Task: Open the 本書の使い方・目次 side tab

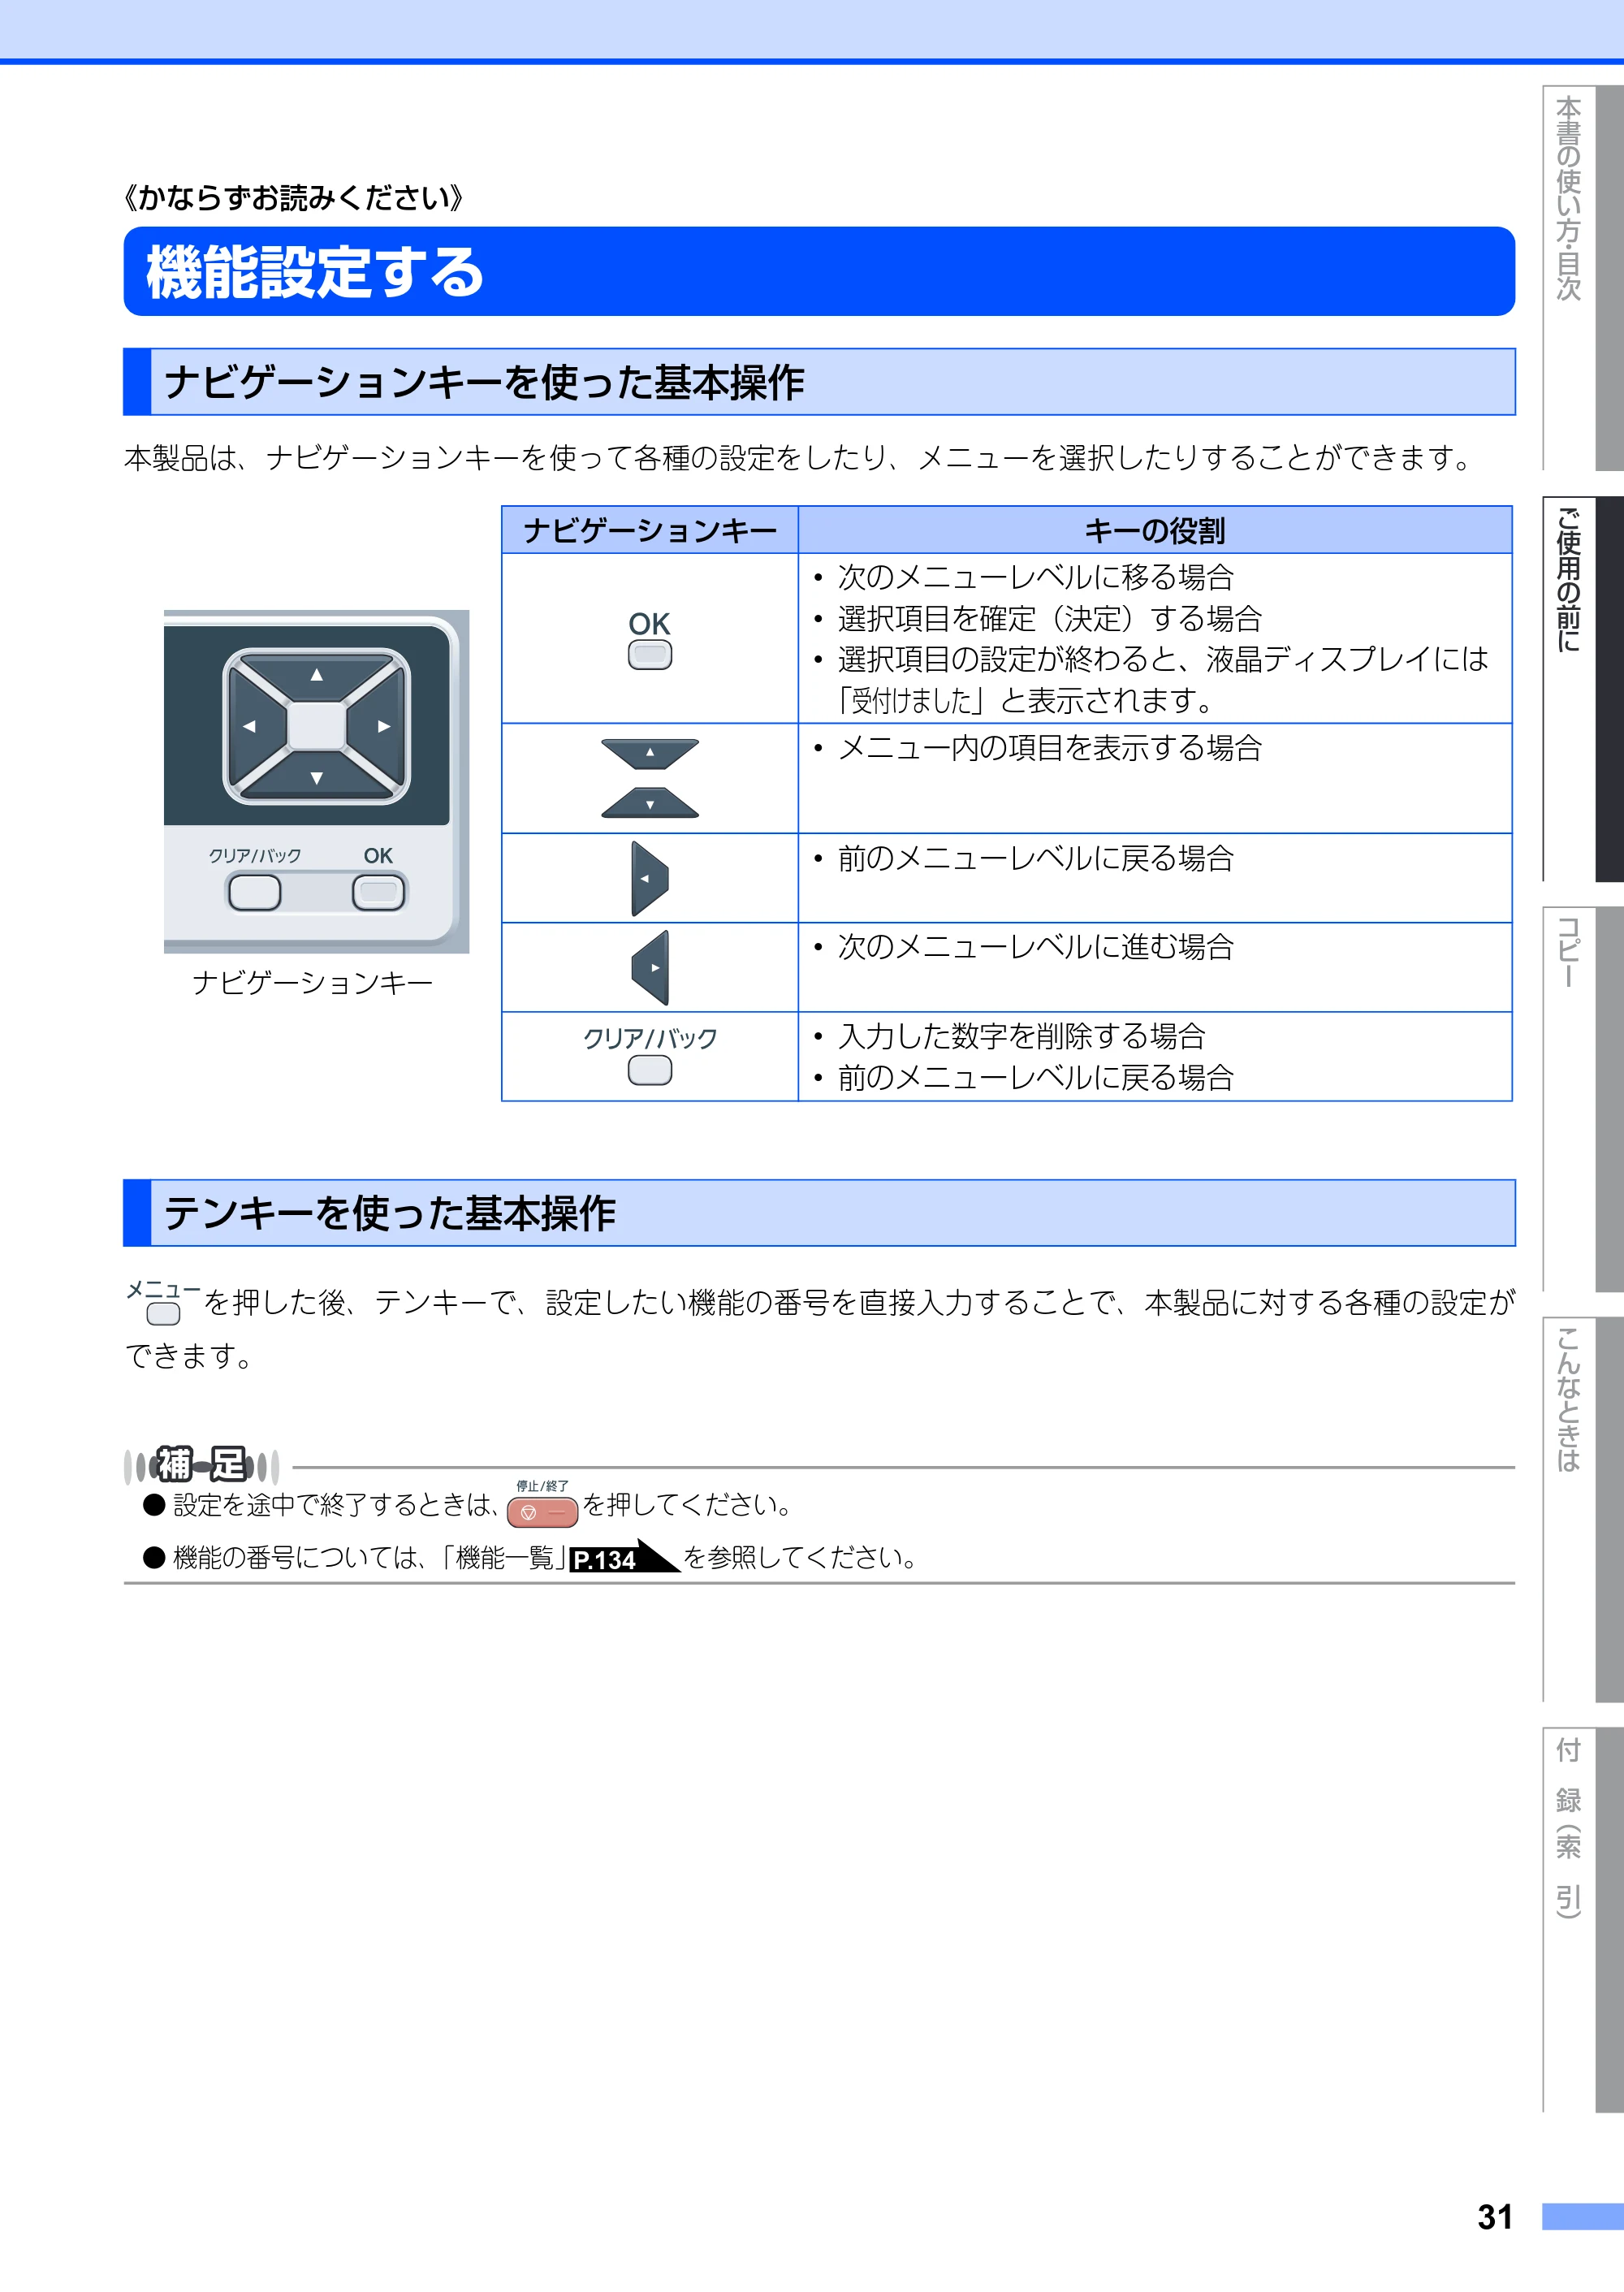Action: (1583, 277)
